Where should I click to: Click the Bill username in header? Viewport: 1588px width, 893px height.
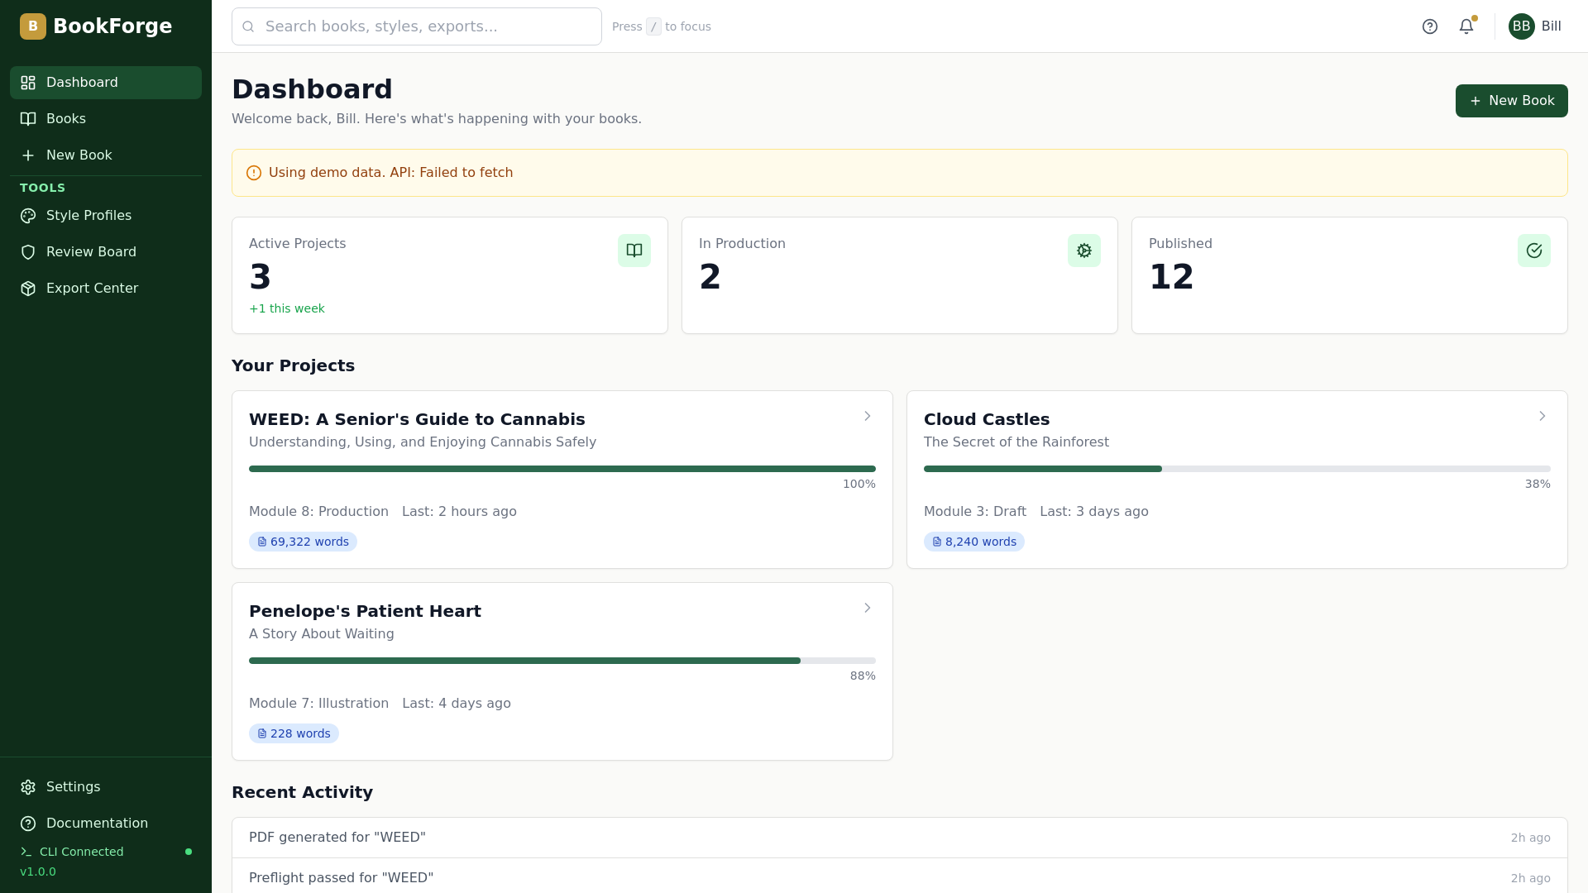(x=1552, y=26)
